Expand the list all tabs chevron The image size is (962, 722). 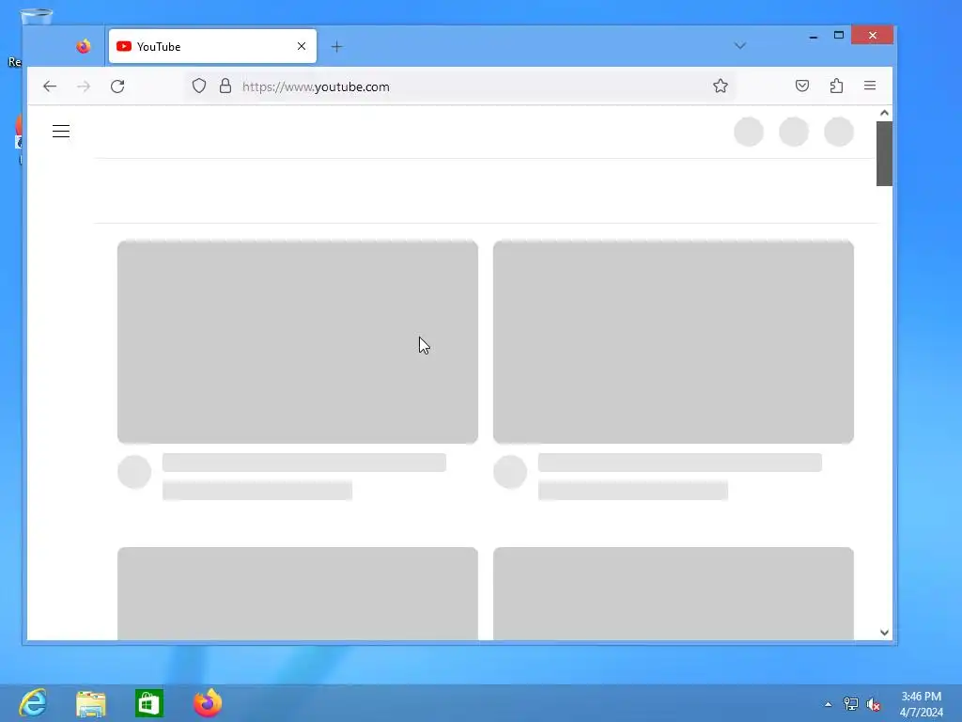pyautogui.click(x=740, y=46)
